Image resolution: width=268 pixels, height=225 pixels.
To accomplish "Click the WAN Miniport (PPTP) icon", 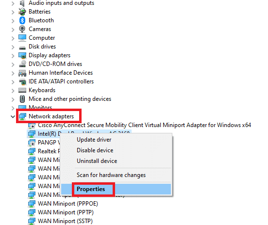I will coord(32,212).
